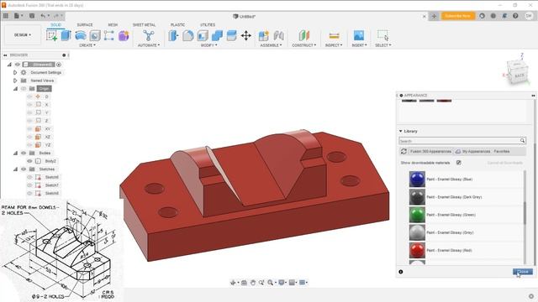
Task: Switch to the SURFACE tab
Action: [85, 25]
